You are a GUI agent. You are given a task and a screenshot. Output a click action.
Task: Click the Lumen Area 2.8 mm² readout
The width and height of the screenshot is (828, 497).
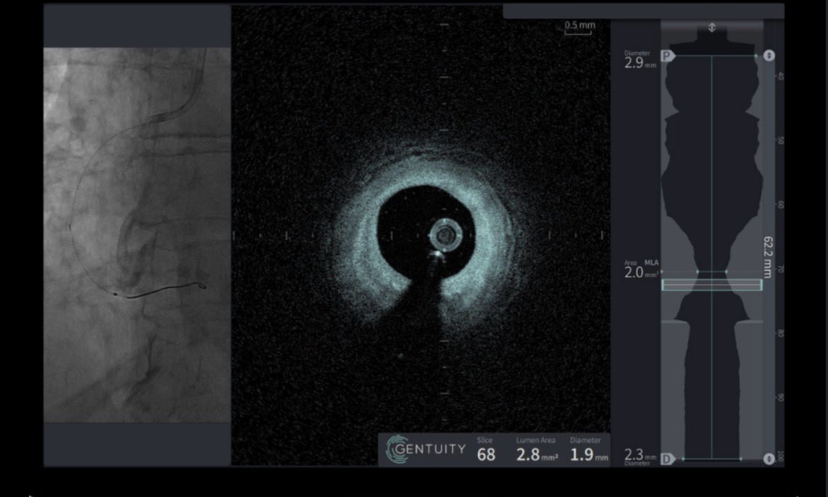pyautogui.click(x=536, y=455)
